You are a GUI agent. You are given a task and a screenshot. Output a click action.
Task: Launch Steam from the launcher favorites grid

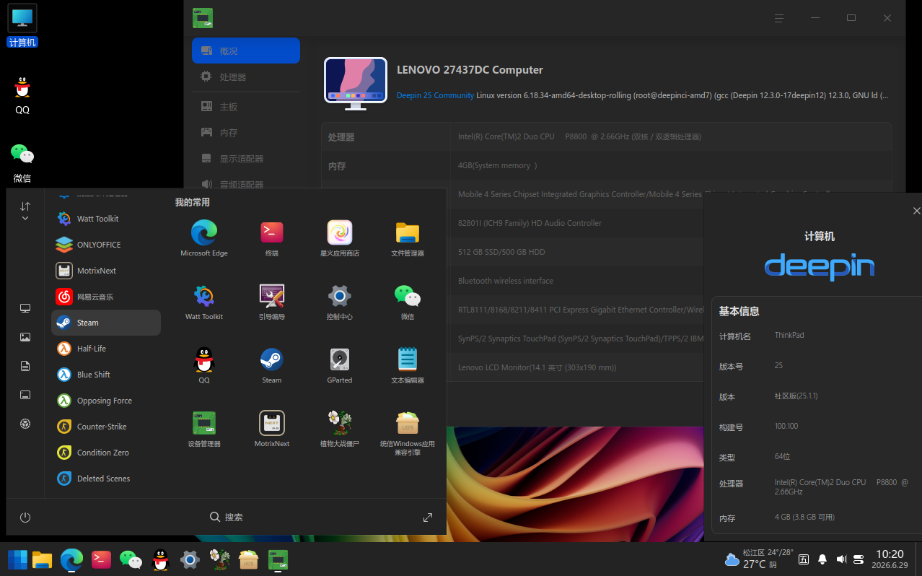pyautogui.click(x=272, y=365)
